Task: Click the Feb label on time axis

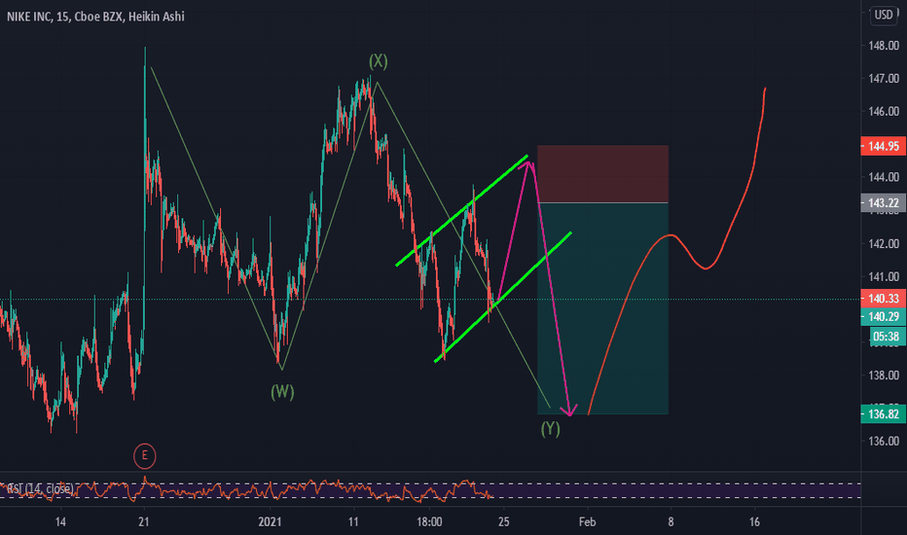Action: pyautogui.click(x=587, y=522)
